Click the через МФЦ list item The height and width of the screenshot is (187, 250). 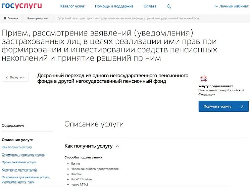click(x=79, y=184)
